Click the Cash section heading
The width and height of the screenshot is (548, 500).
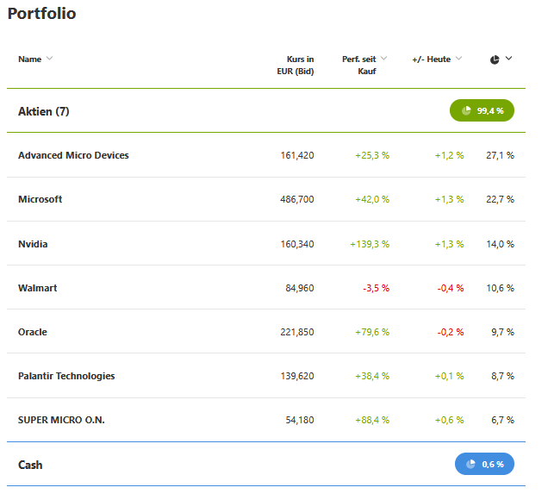click(30, 465)
